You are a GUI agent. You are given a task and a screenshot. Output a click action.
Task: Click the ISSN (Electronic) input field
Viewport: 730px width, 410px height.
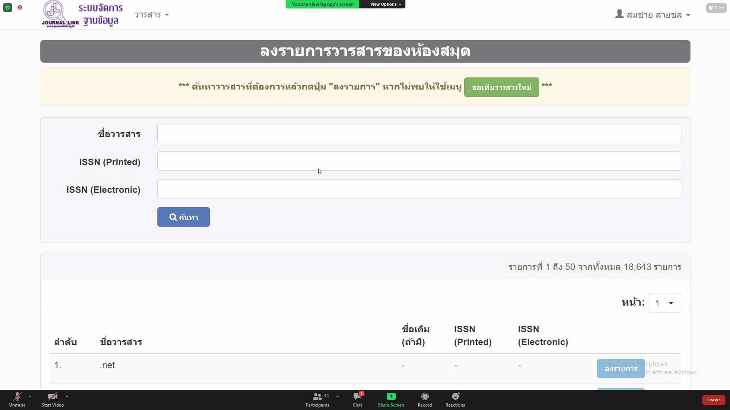419,189
